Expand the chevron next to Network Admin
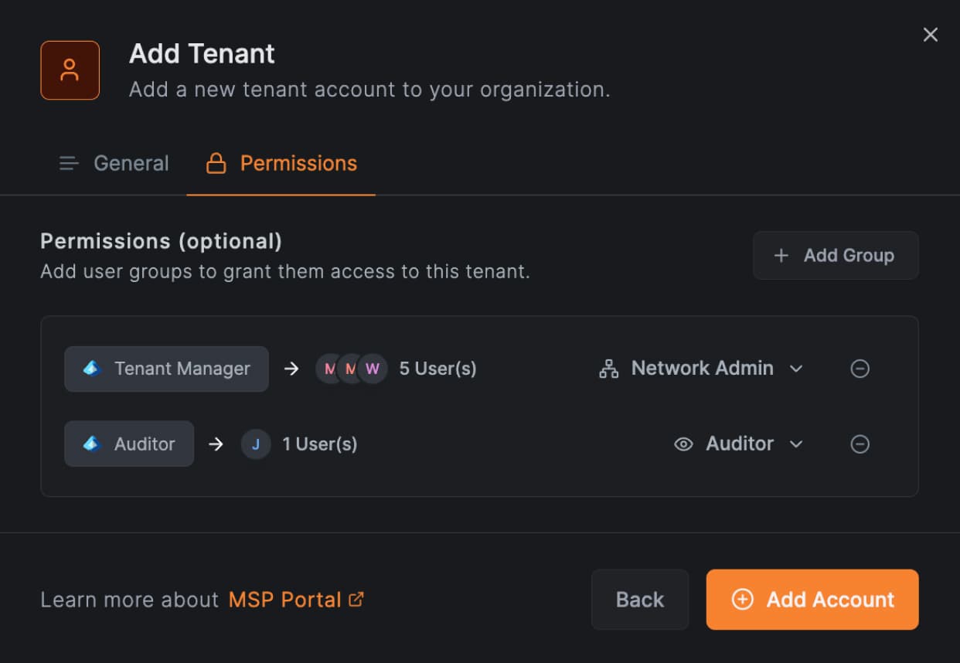This screenshot has width=960, height=663. [798, 369]
